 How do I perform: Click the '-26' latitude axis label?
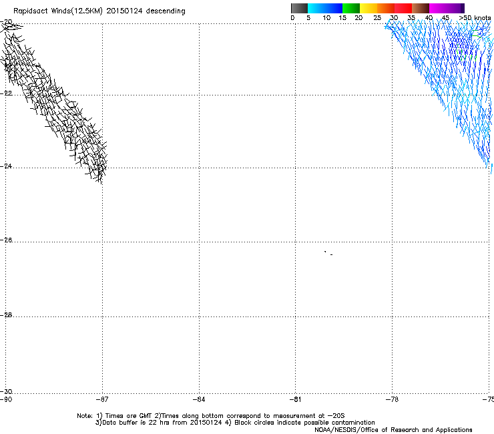[6, 240]
